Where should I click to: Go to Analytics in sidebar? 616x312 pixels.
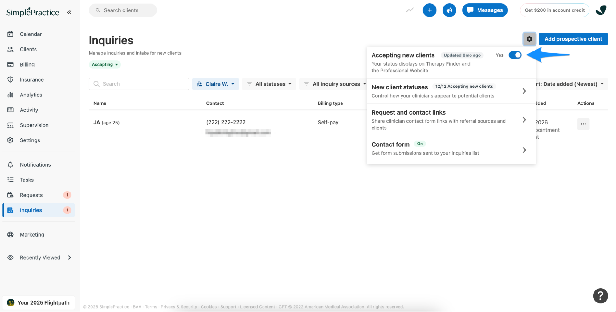click(31, 95)
